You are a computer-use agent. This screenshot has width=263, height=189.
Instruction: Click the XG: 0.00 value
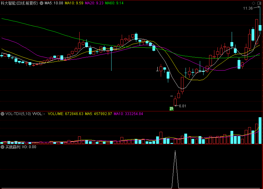click(29, 147)
